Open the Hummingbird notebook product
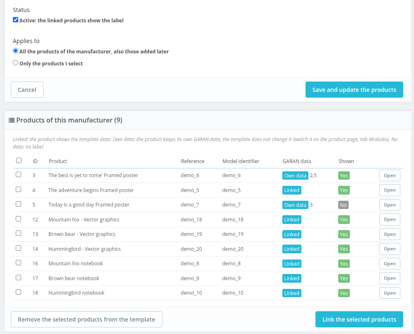Screen dimensions: 414x334 (x=390, y=293)
